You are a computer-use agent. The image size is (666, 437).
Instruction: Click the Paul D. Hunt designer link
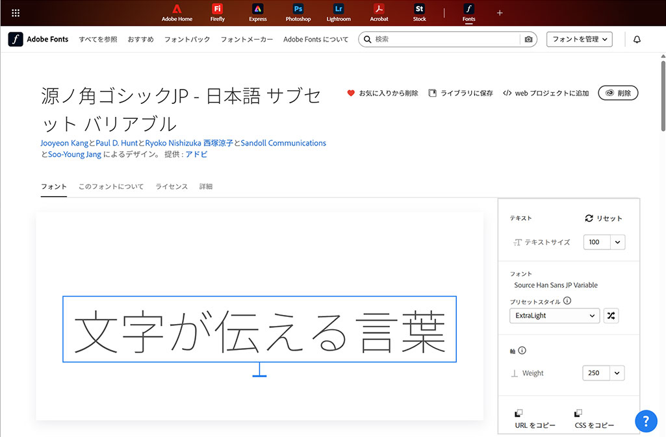click(x=117, y=143)
